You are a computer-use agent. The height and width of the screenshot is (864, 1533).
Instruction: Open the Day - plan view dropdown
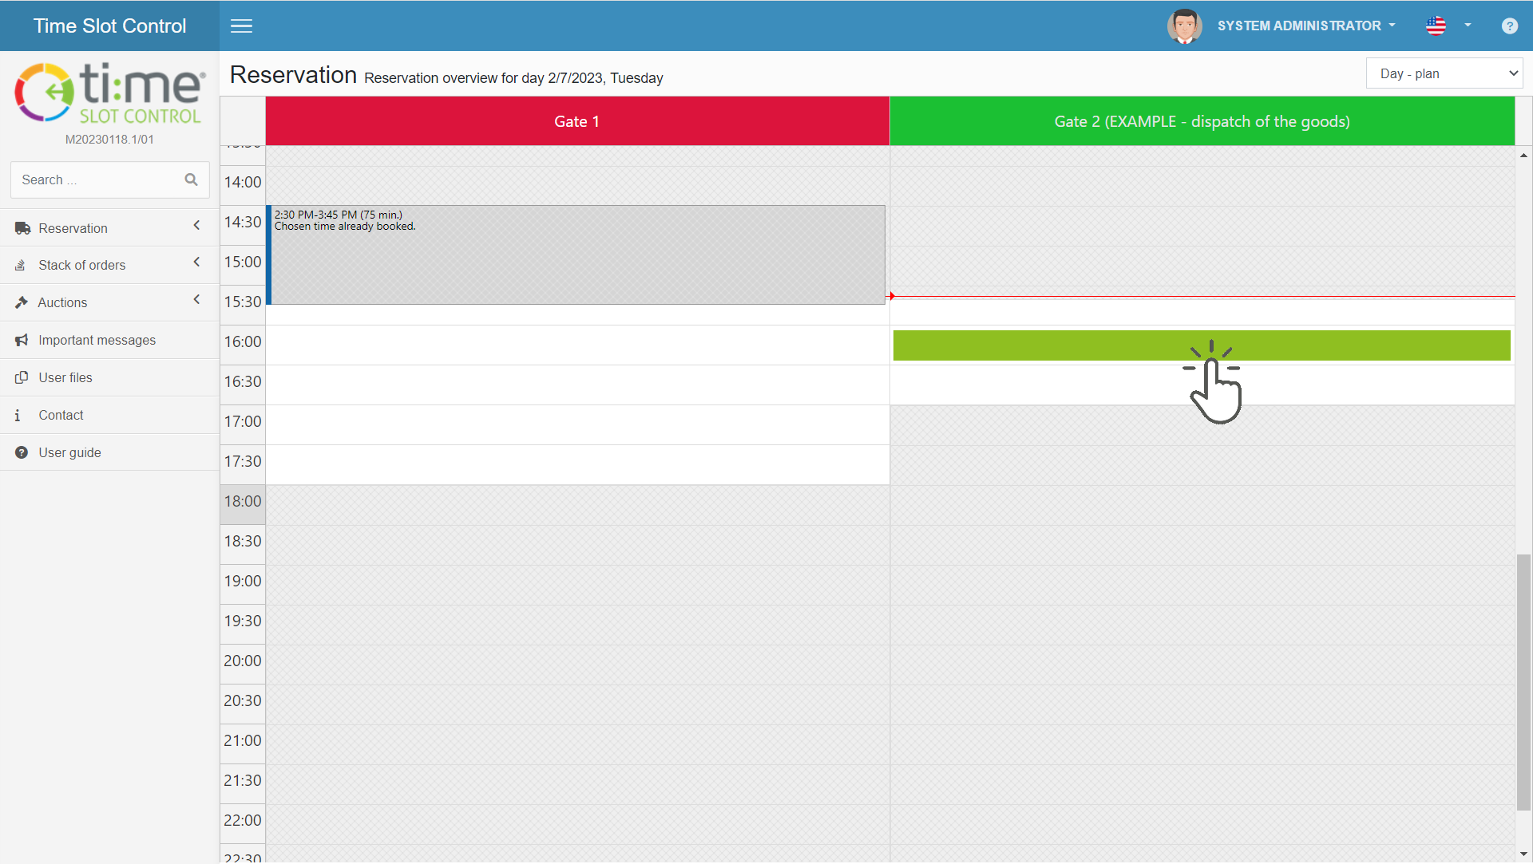point(1444,73)
